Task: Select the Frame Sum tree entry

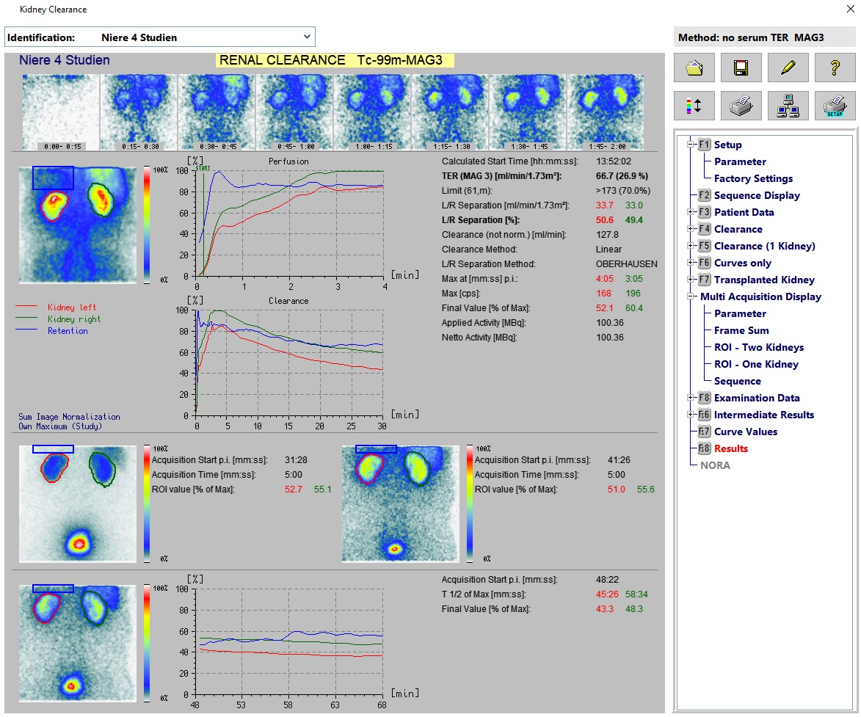Action: (x=741, y=330)
